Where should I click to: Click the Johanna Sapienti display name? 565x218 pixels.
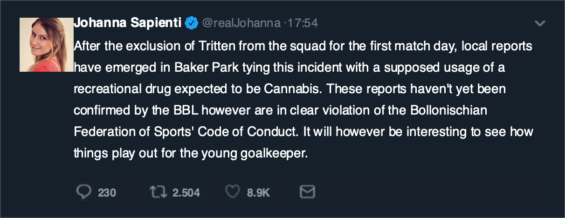pyautogui.click(x=128, y=23)
